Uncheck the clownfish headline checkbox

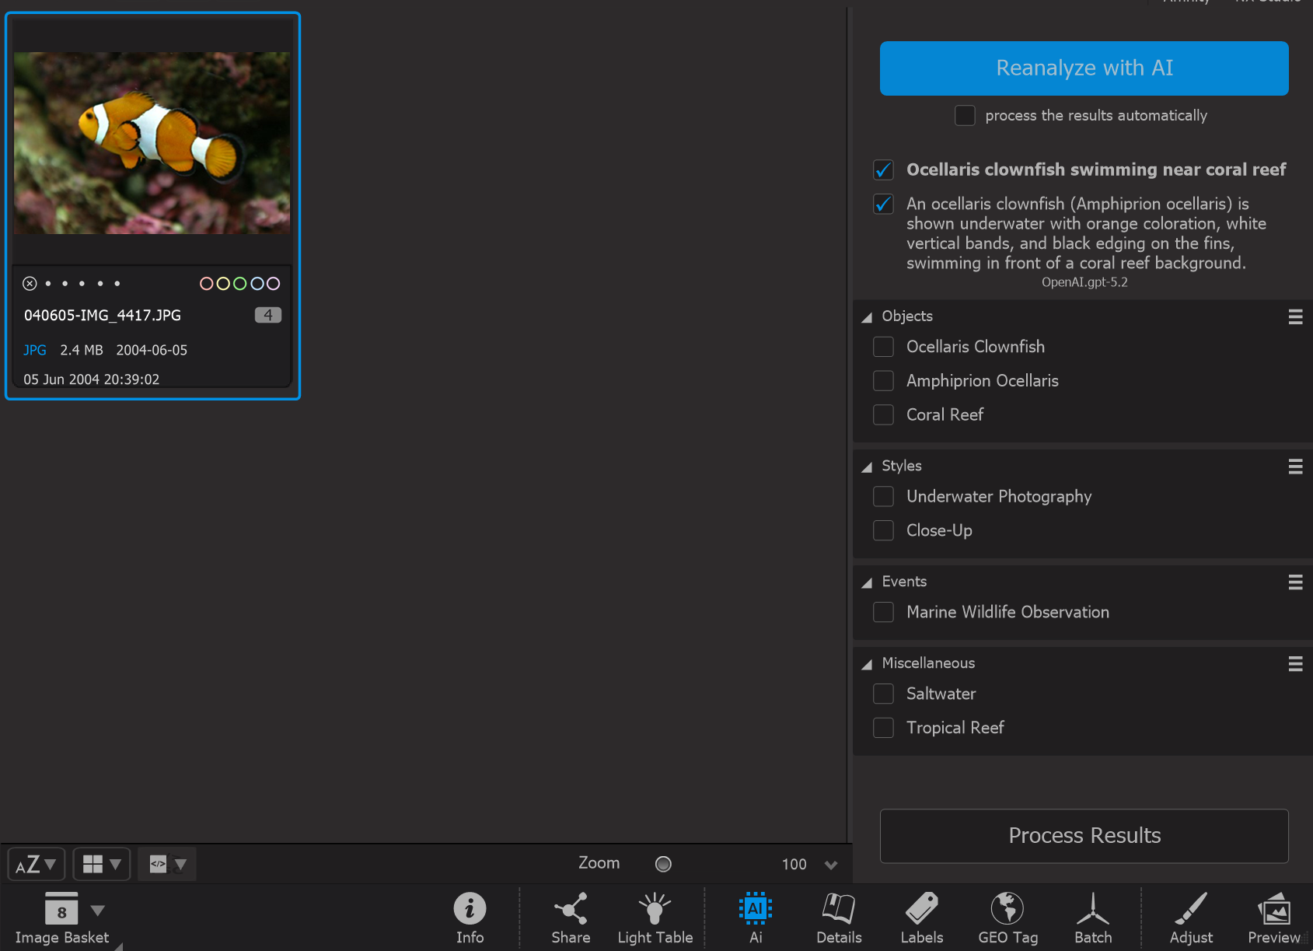point(883,170)
